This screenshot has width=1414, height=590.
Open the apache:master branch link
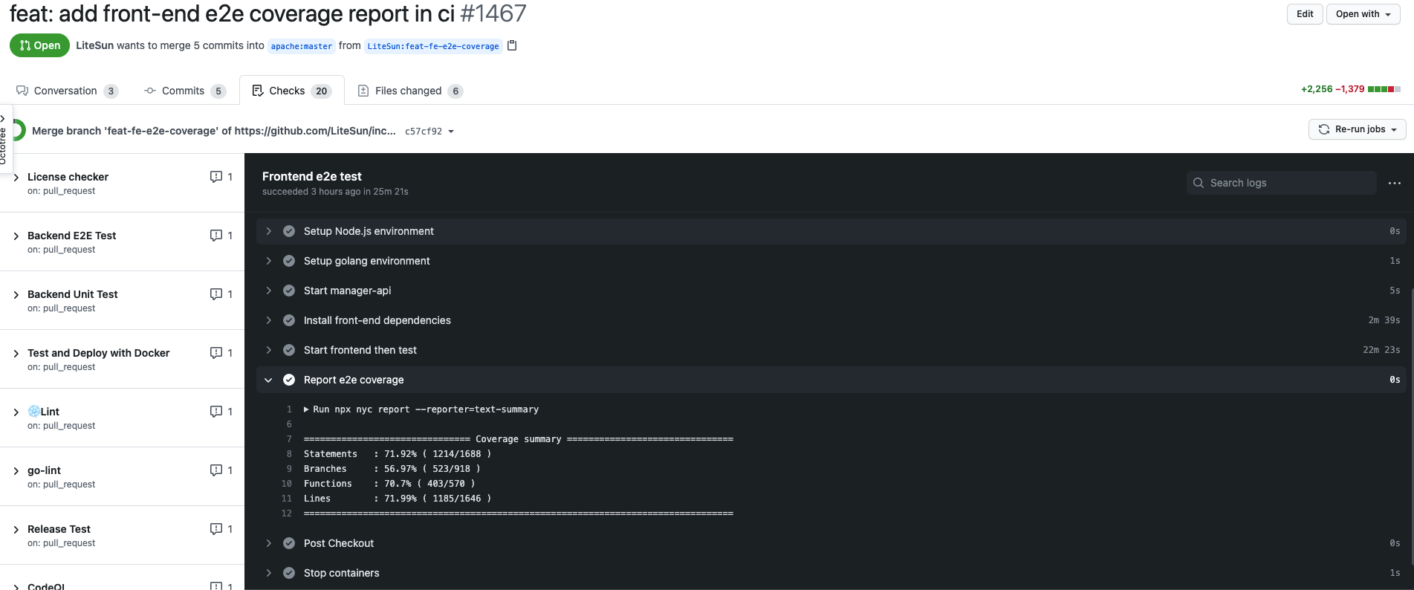pyautogui.click(x=302, y=46)
